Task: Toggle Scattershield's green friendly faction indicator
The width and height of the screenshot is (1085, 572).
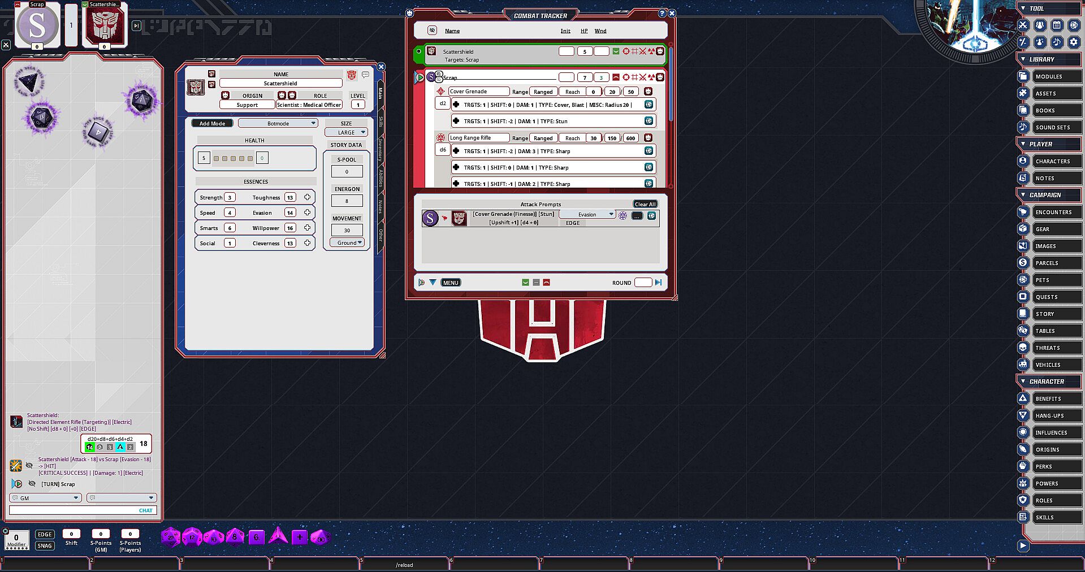Action: click(x=616, y=51)
